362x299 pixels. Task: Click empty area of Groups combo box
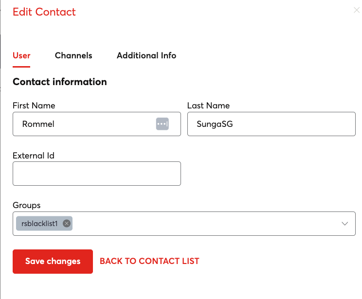[x=204, y=224]
